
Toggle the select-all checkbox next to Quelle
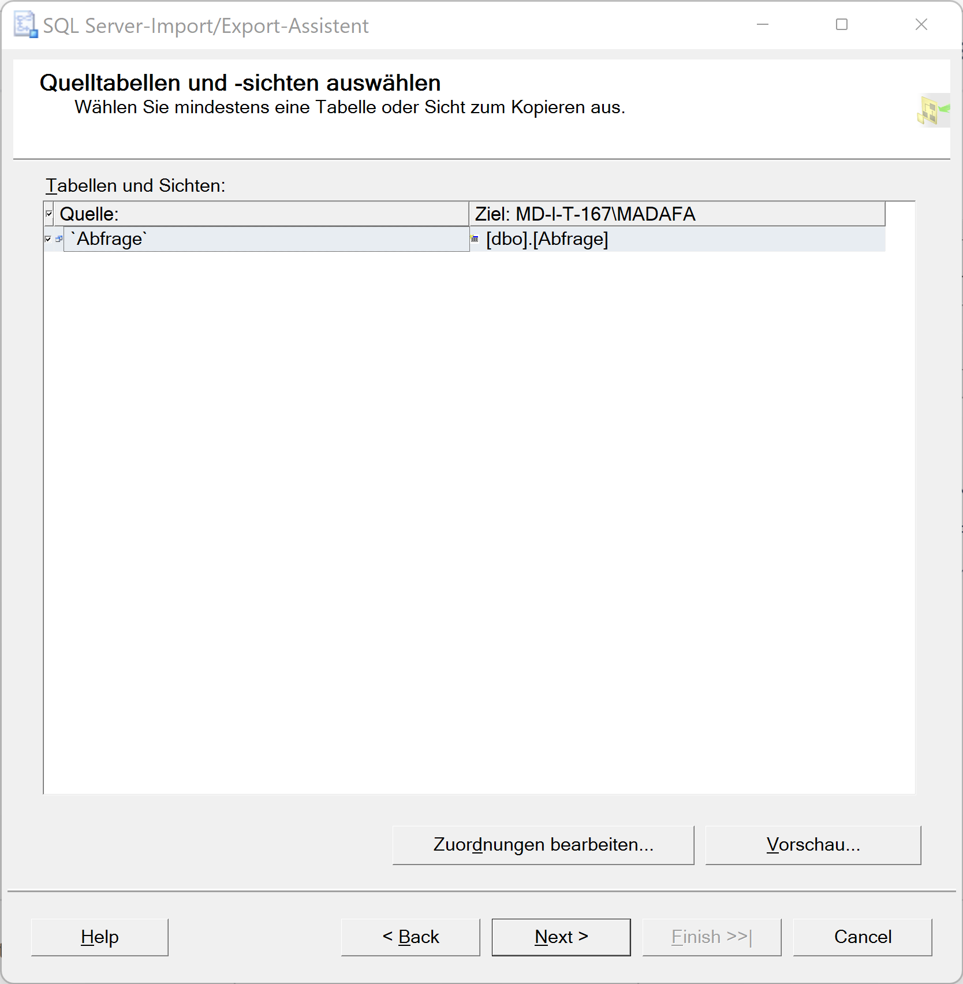(49, 214)
